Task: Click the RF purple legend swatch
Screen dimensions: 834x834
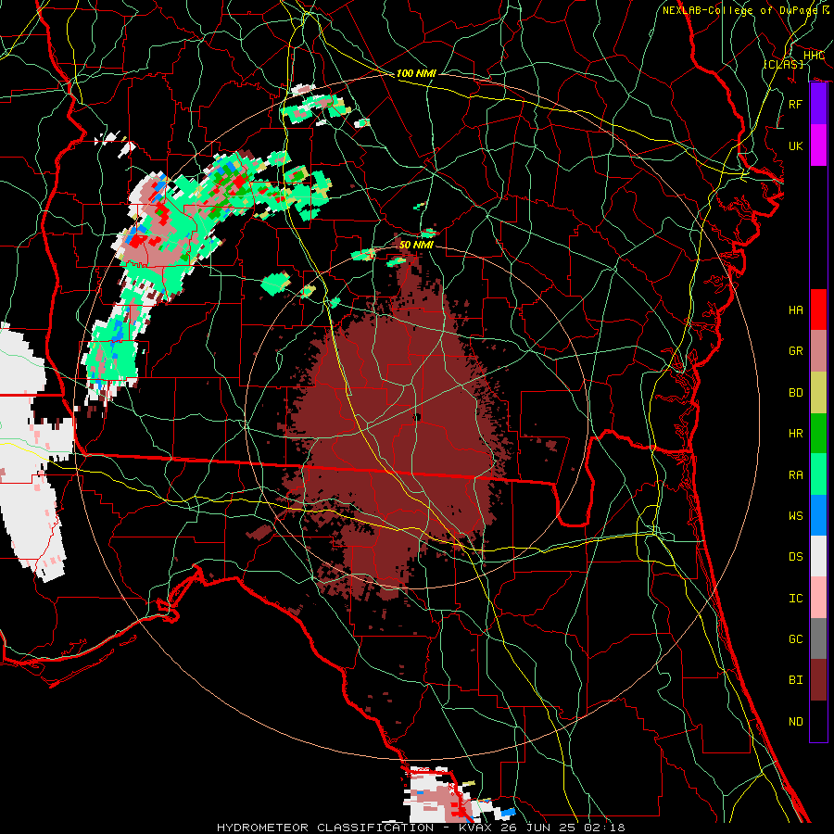Action: (x=818, y=104)
